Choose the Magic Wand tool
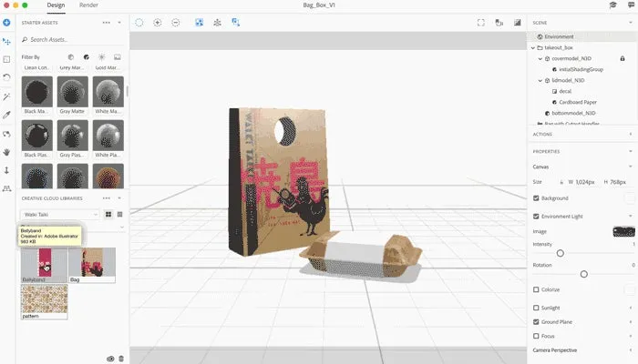Screen dimensions: 638x364 coord(6,96)
